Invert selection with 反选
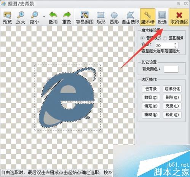 162,18
